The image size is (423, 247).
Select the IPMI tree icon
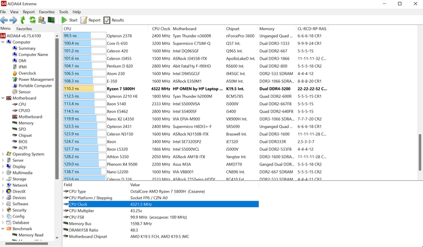point(15,67)
